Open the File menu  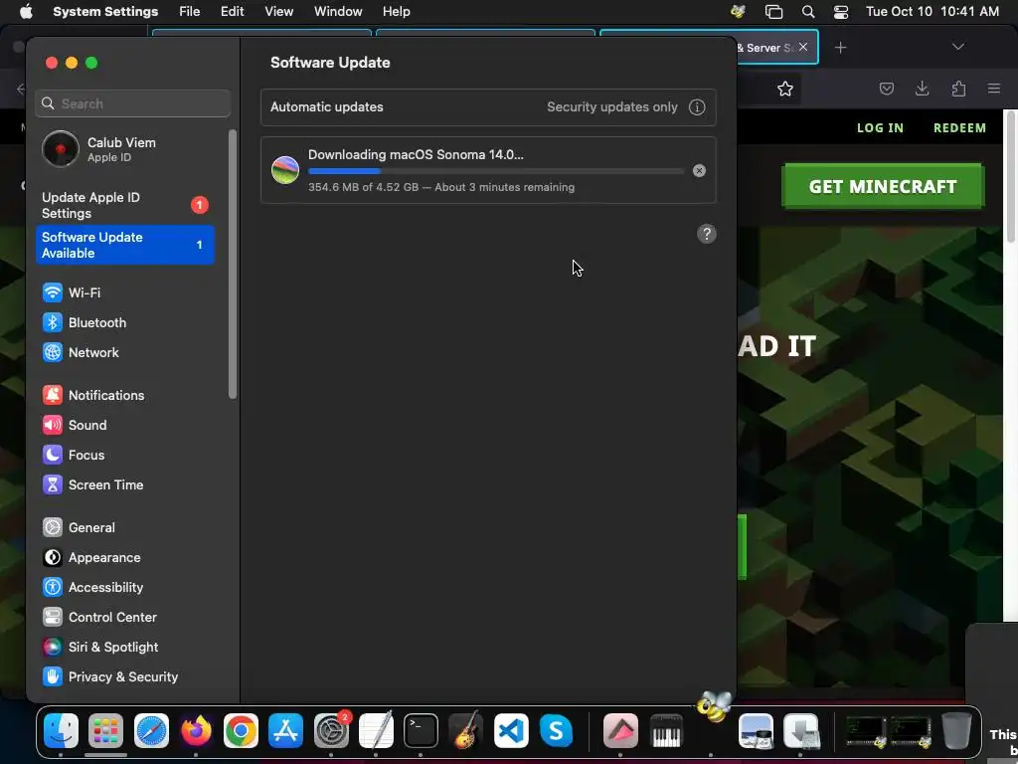(190, 12)
